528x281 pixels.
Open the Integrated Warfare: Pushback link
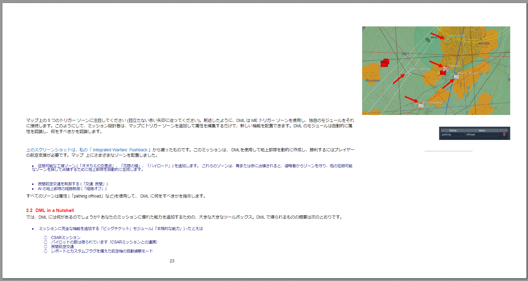(120, 150)
